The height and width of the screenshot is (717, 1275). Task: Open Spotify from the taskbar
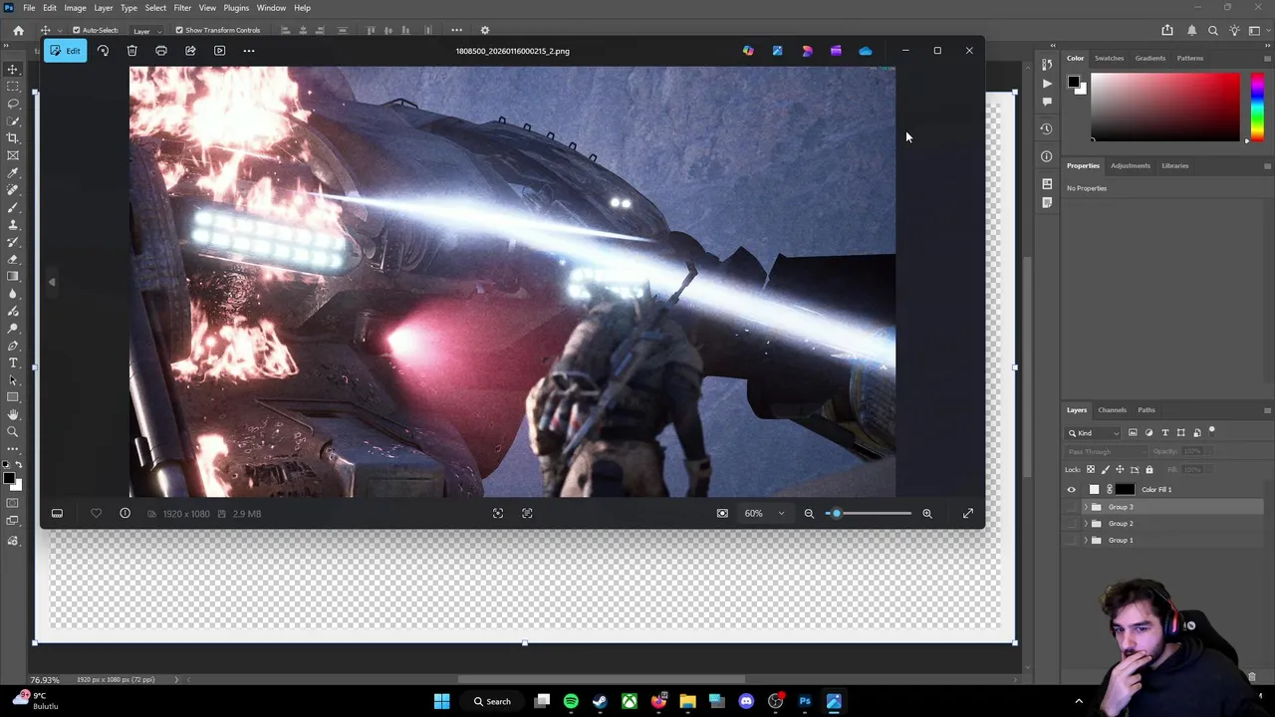(571, 701)
